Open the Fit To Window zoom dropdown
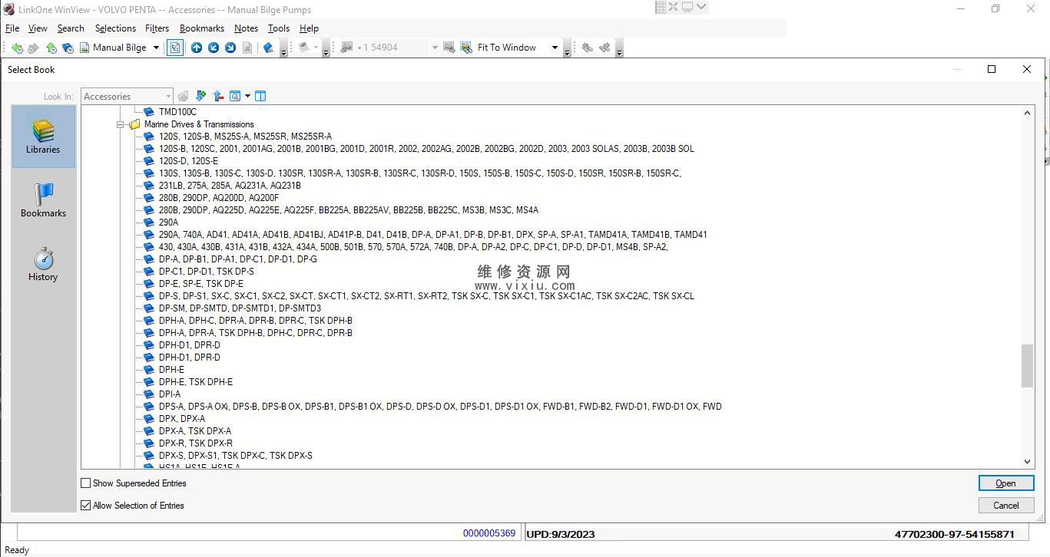 [555, 48]
